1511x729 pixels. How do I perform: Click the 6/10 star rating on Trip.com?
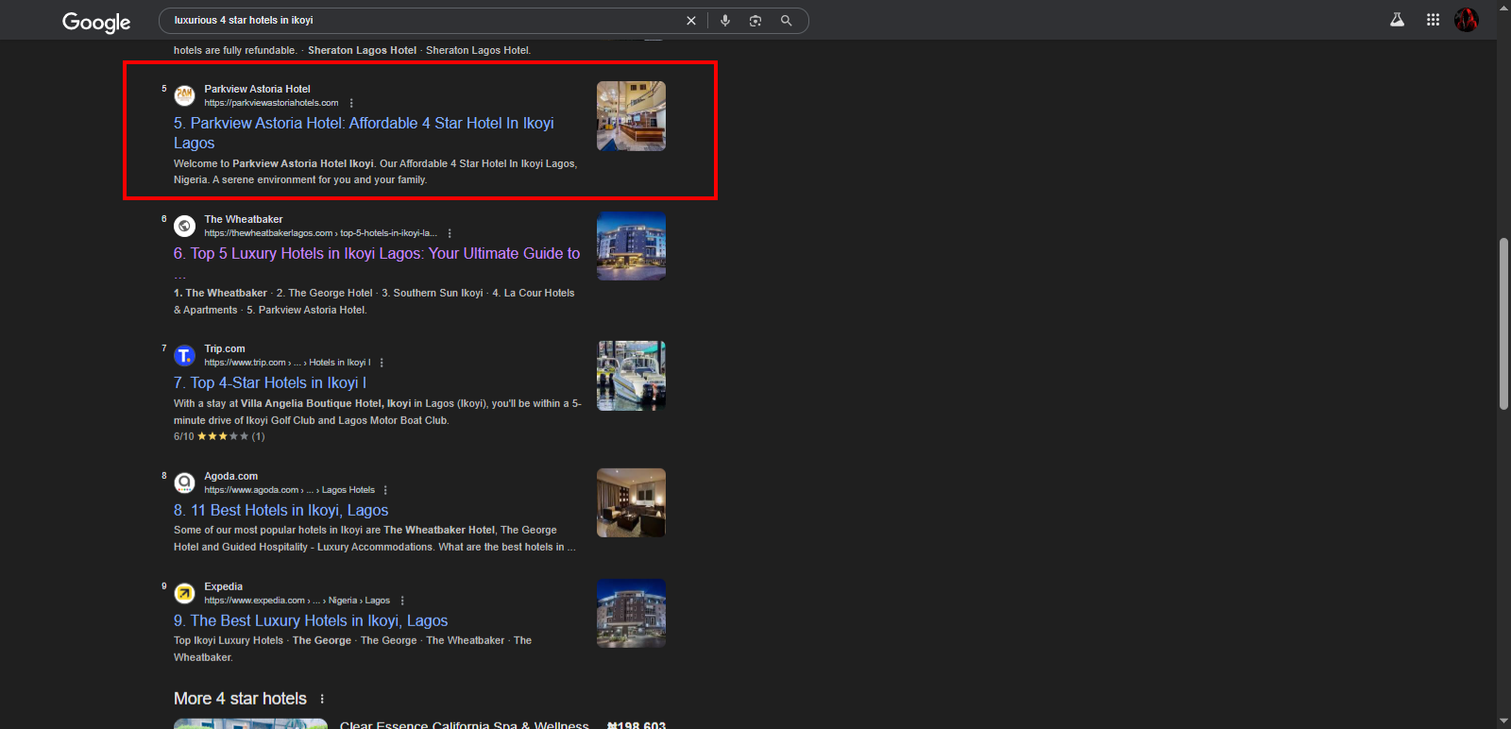pyautogui.click(x=219, y=436)
